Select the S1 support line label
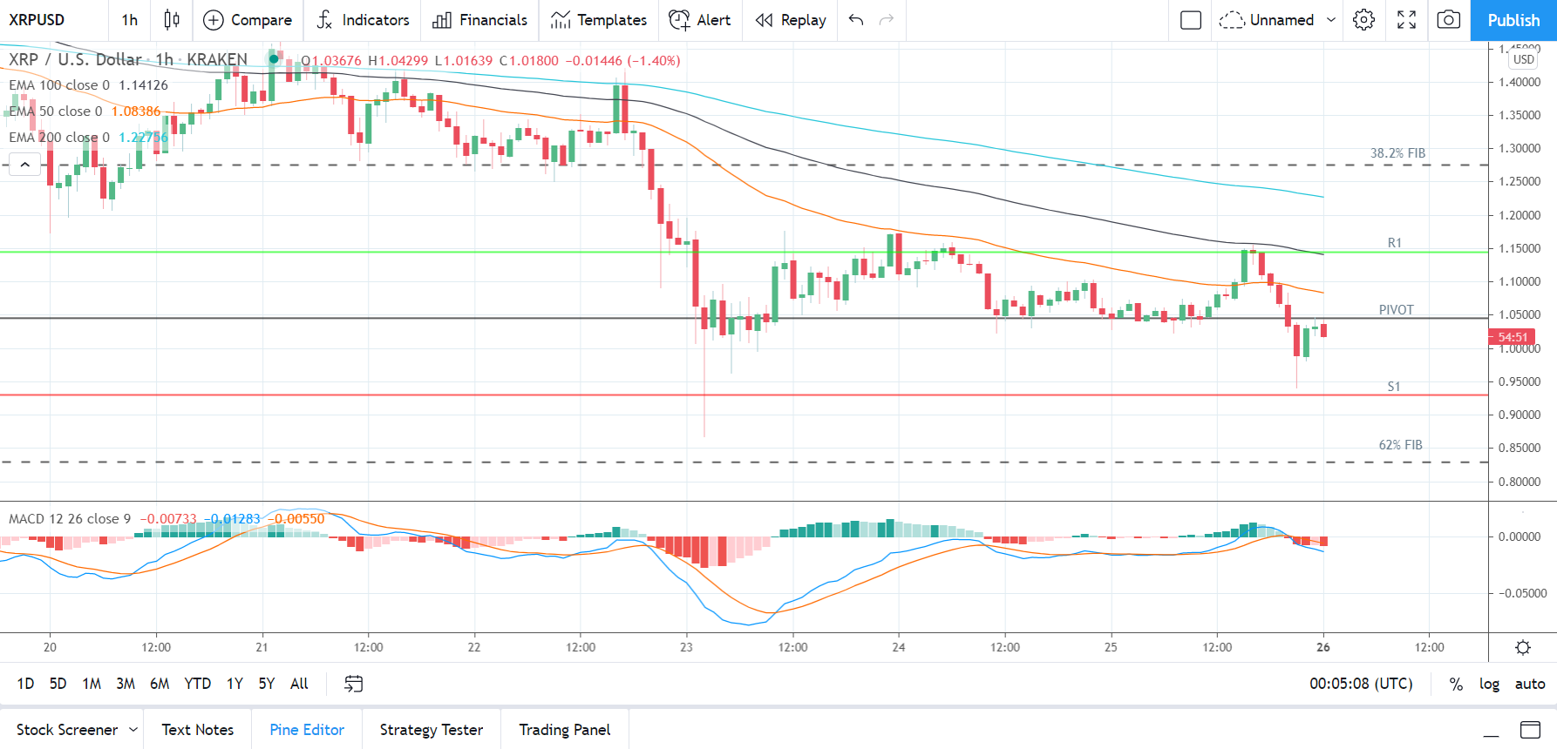The image size is (1557, 749). 1394,387
